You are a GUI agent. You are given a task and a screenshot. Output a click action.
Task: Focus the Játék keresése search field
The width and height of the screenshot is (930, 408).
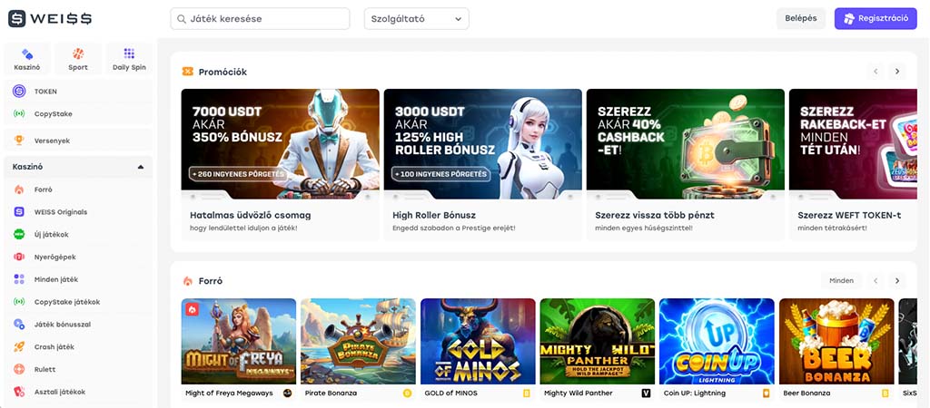260,18
